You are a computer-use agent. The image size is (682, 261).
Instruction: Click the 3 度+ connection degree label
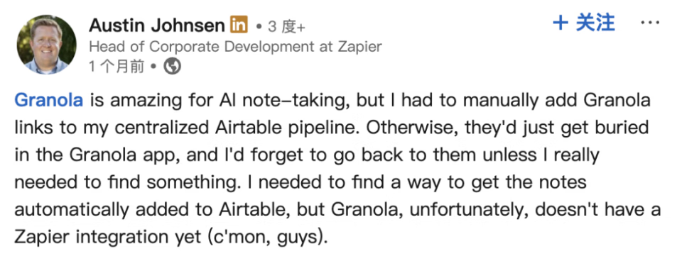286,27
